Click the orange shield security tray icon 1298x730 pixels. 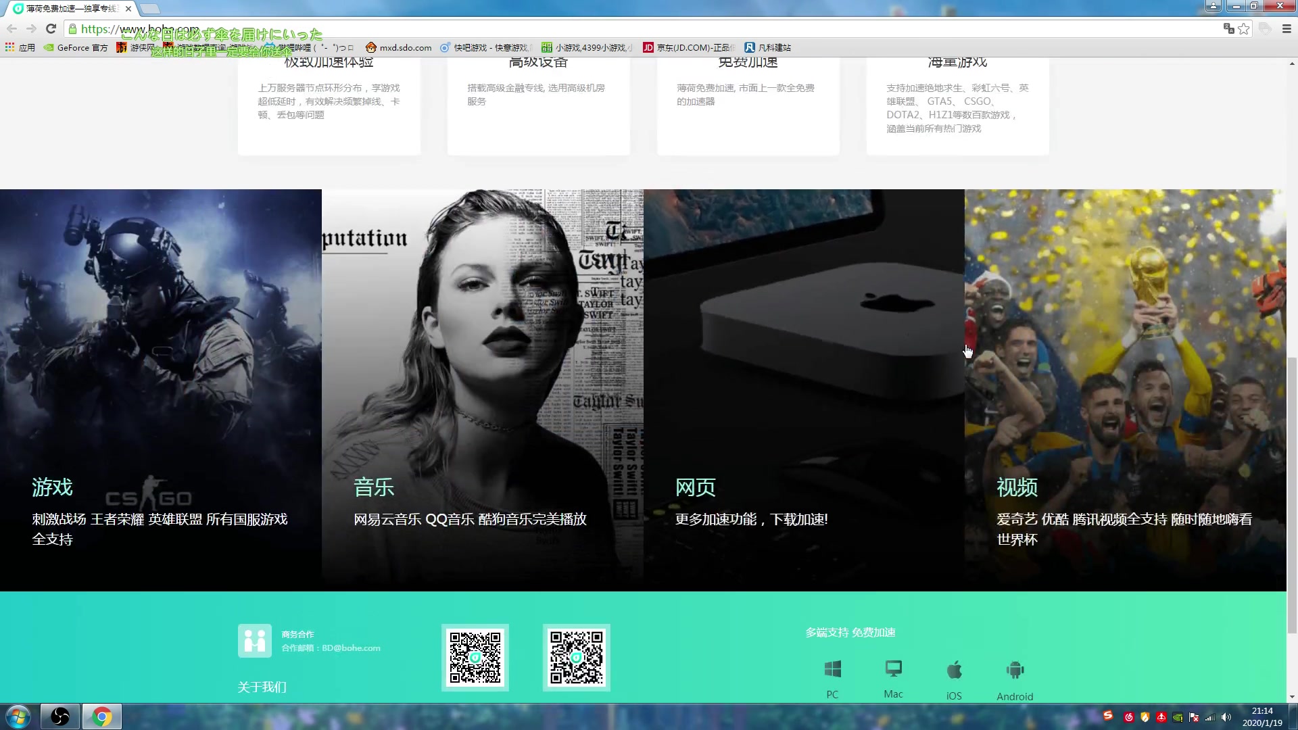1145,717
